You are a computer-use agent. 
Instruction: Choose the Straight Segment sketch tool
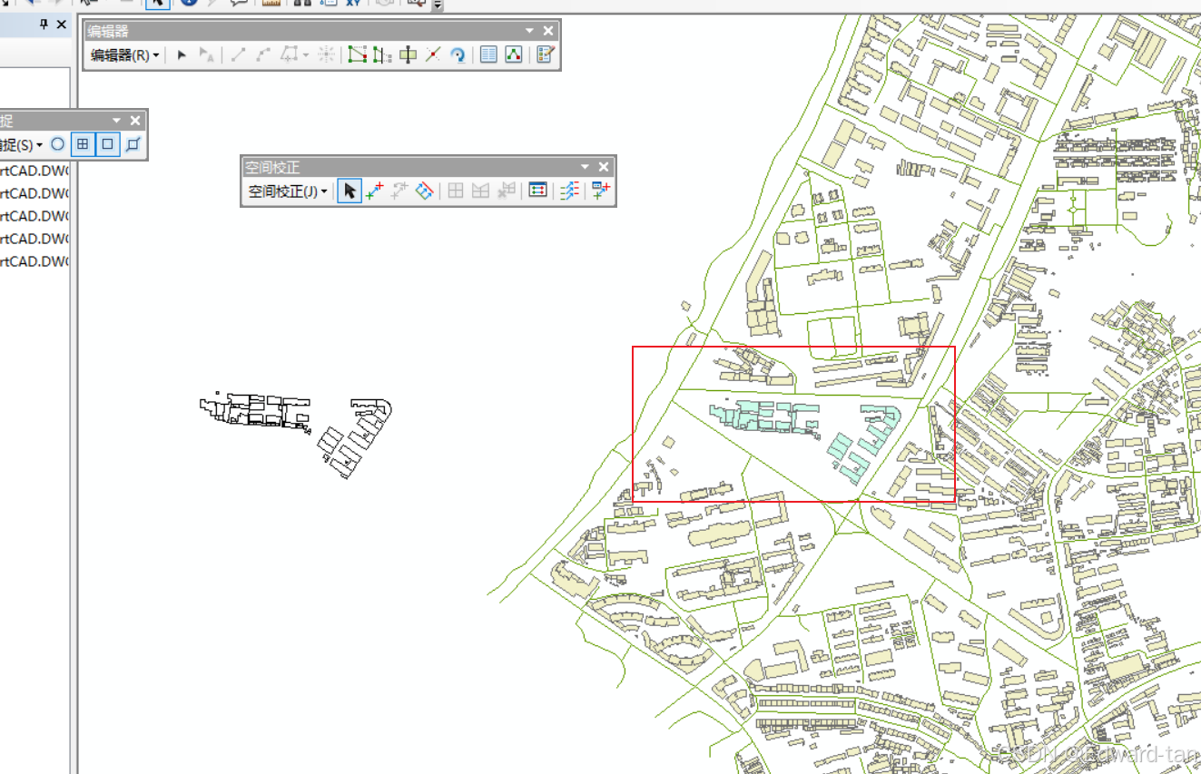[238, 55]
